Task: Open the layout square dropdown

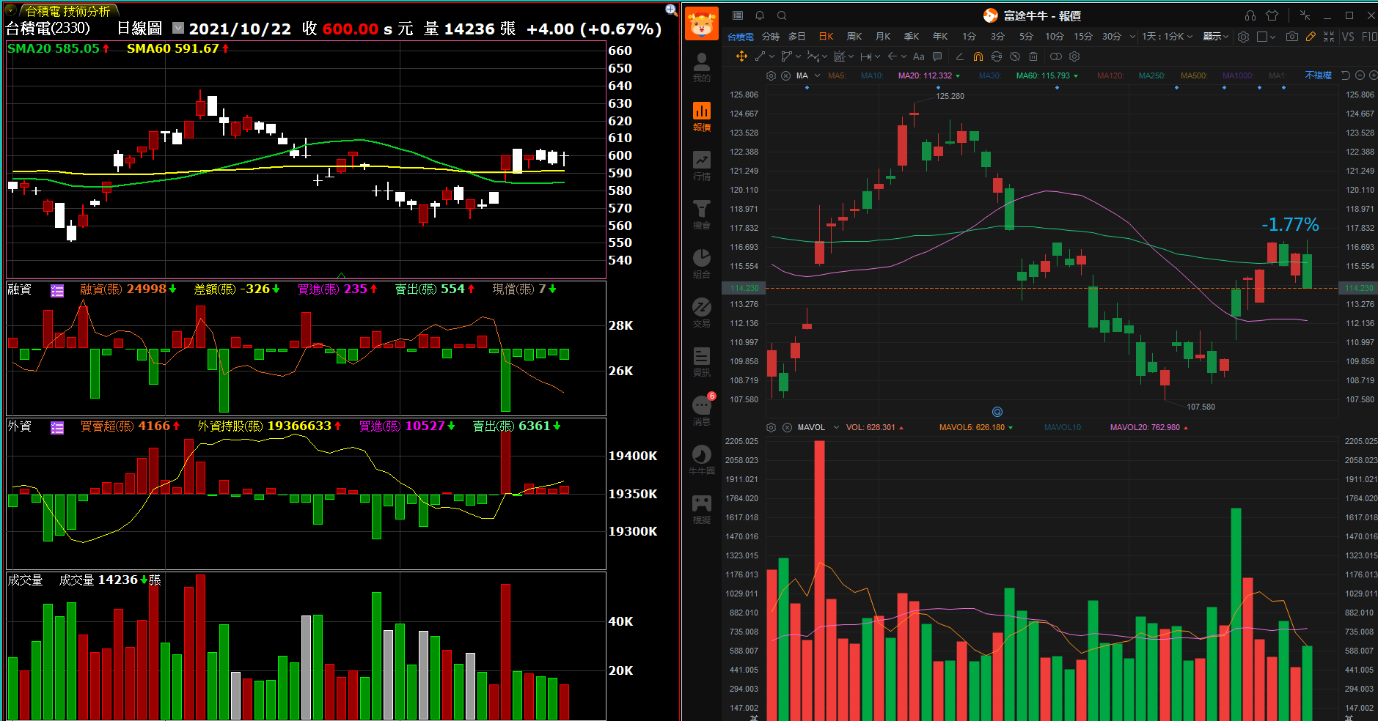Action: click(x=1267, y=36)
